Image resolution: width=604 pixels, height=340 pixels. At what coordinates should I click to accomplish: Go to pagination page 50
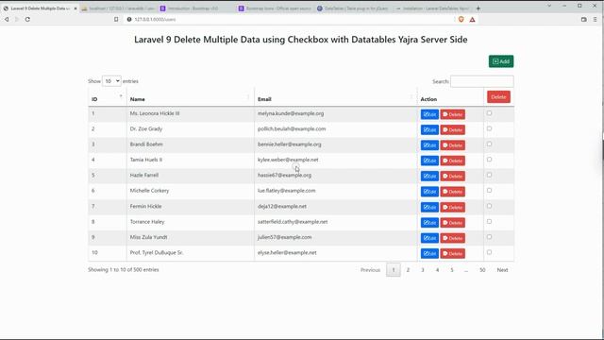coord(482,270)
